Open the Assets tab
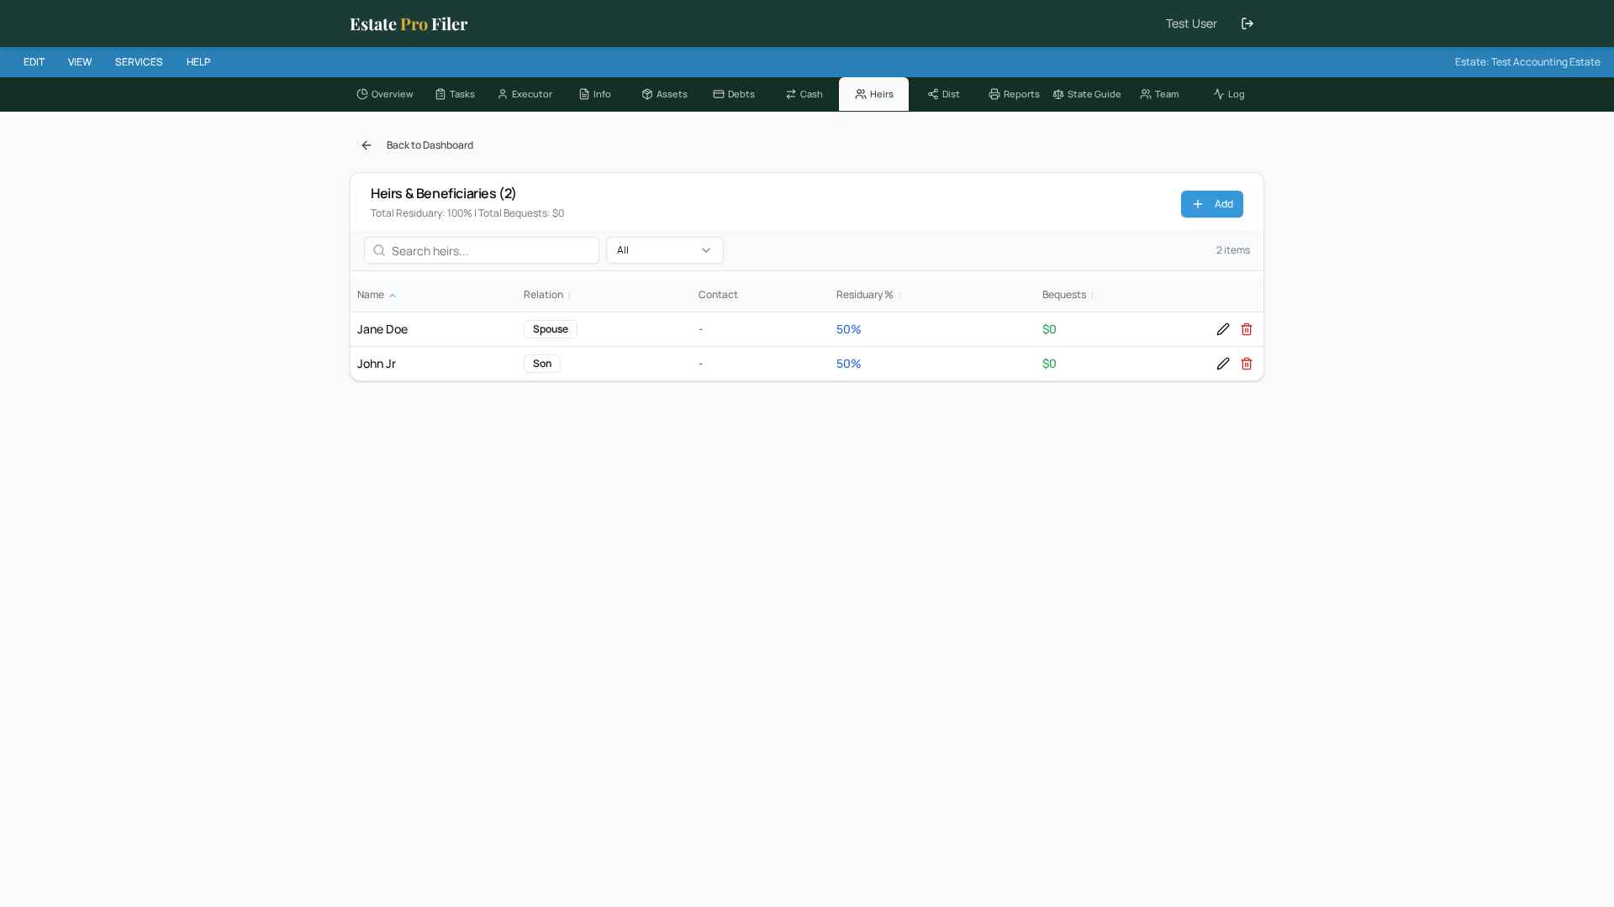This screenshot has height=907, width=1614. (664, 94)
